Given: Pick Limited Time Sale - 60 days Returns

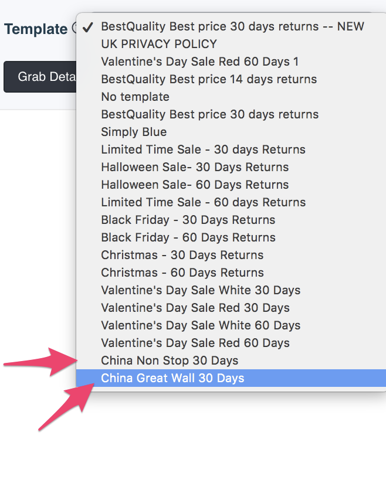Looking at the screenshot, I should click(x=231, y=202).
